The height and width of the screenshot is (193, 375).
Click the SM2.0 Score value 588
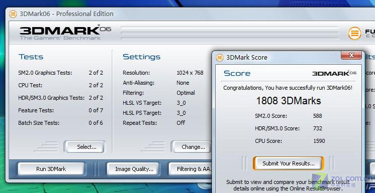point(318,116)
